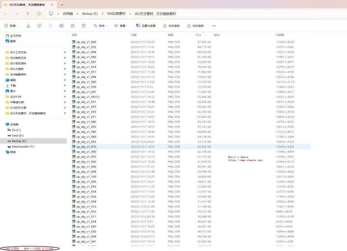The width and height of the screenshot is (347, 251).
Task: Select file vp_sky_v1_099 in the list
Action: [x=86, y=42]
